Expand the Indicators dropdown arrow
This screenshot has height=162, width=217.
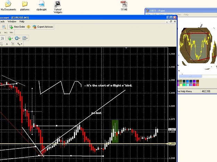point(12,38)
